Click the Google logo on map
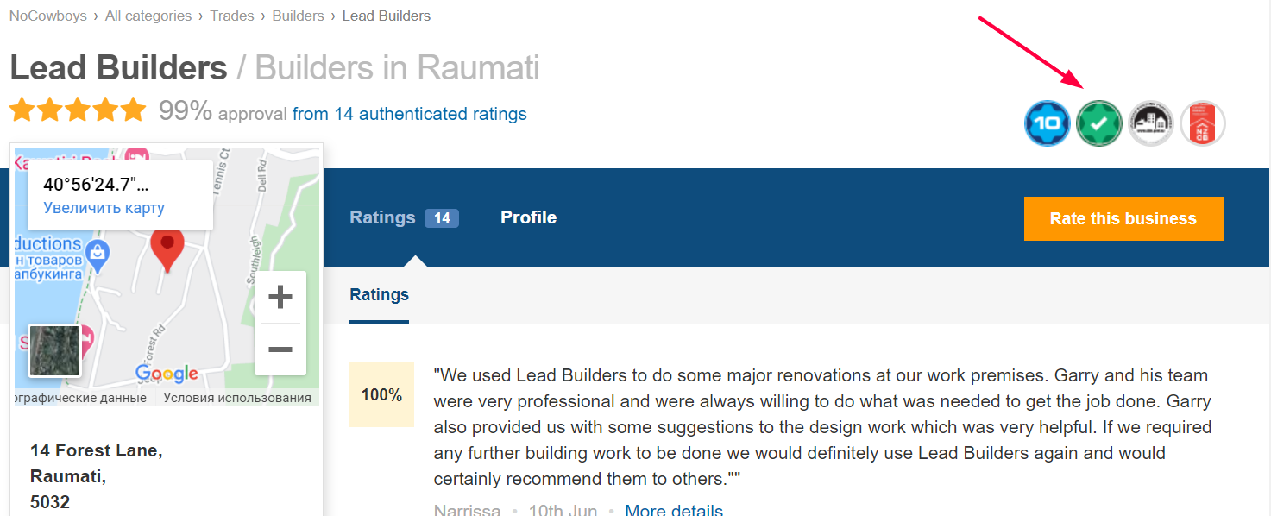 tap(167, 374)
